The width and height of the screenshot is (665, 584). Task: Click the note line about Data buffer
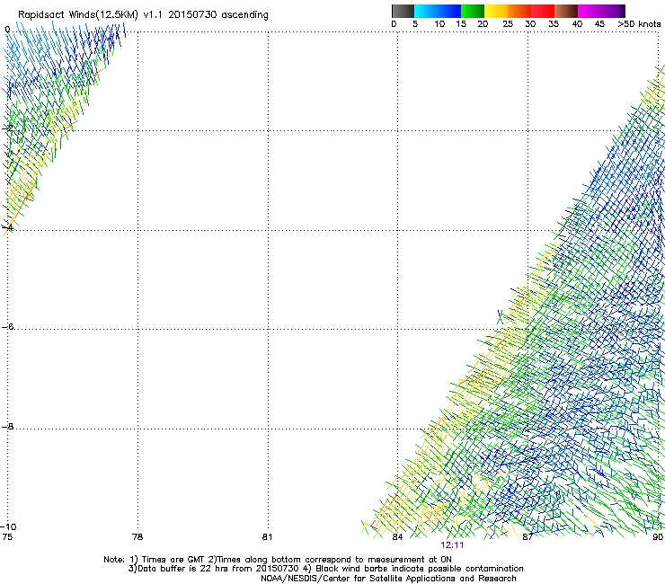(325, 569)
